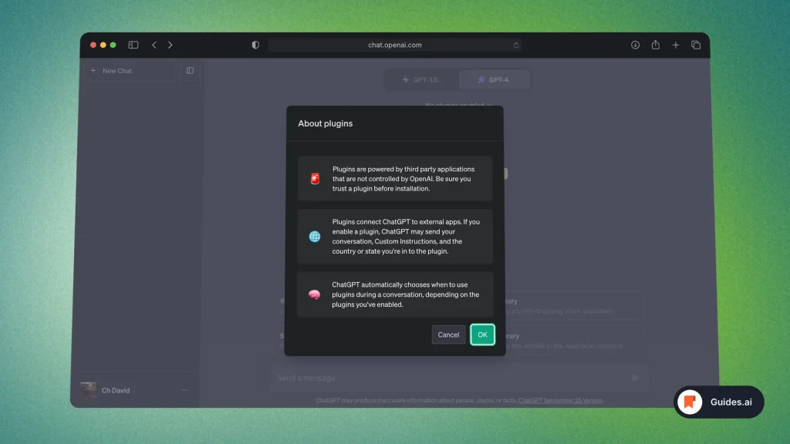Click the 'Plugins are powered by third party' text
The width and height of the screenshot is (790, 444).
tap(403, 179)
